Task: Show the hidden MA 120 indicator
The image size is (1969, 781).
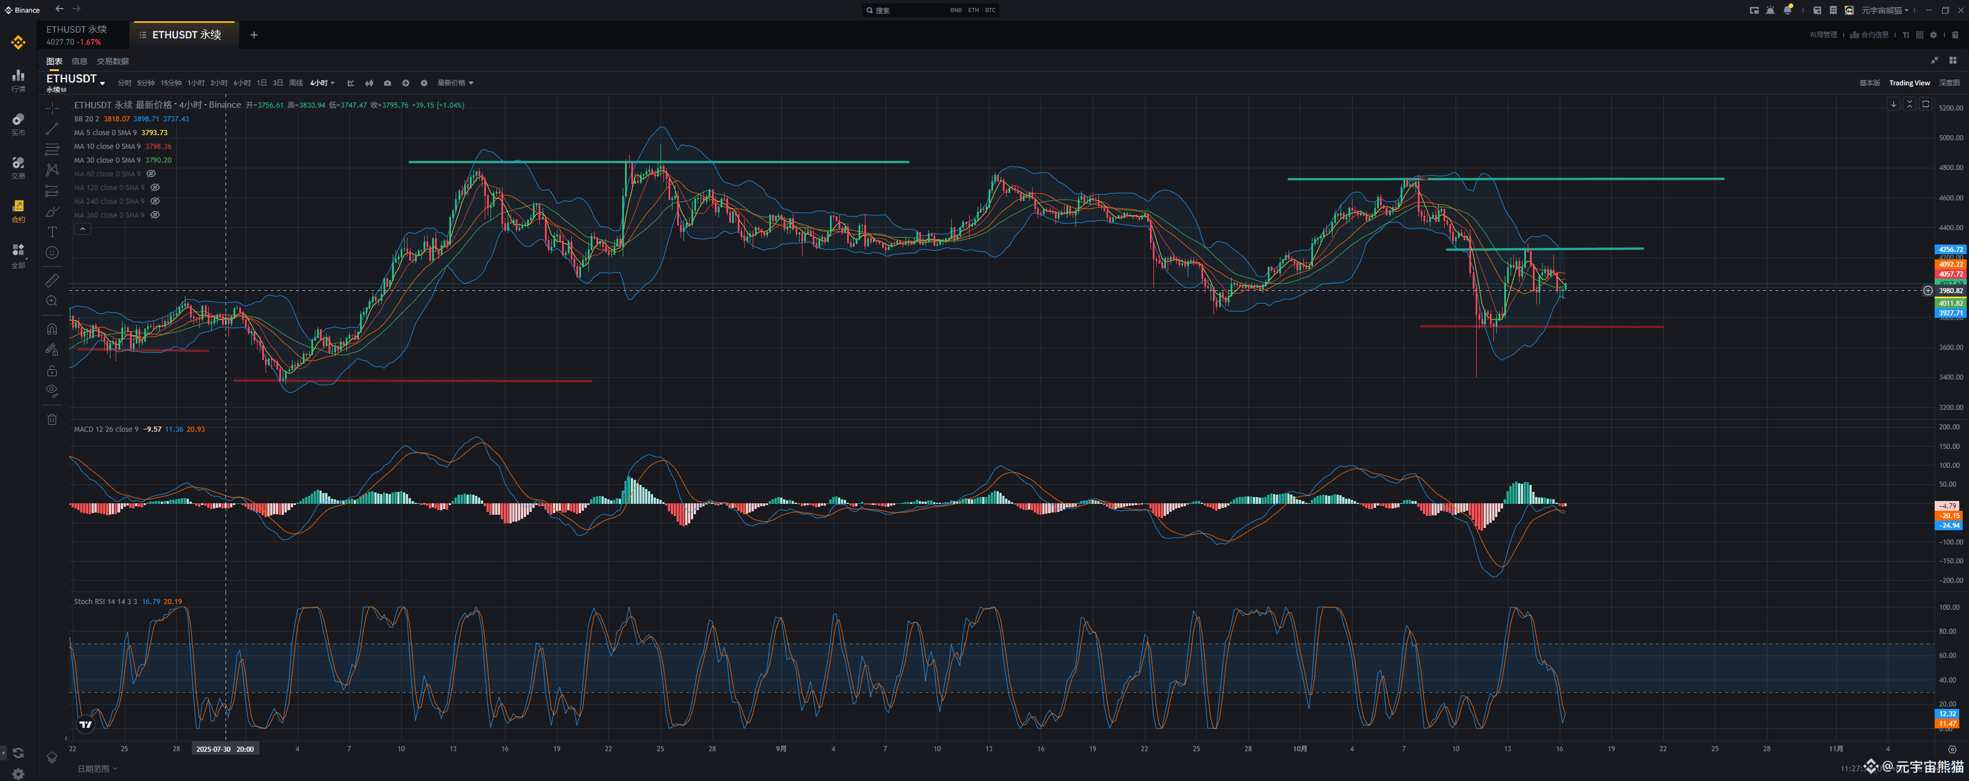Action: point(155,187)
